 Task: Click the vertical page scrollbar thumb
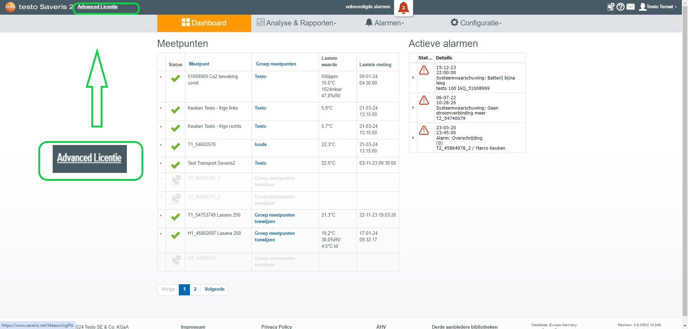click(x=685, y=161)
